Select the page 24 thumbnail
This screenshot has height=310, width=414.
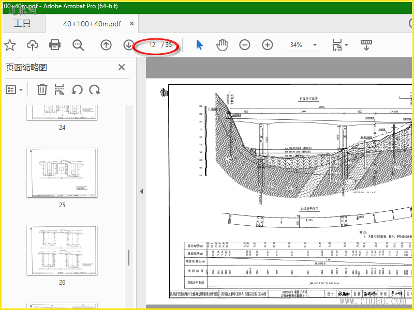coord(62,113)
